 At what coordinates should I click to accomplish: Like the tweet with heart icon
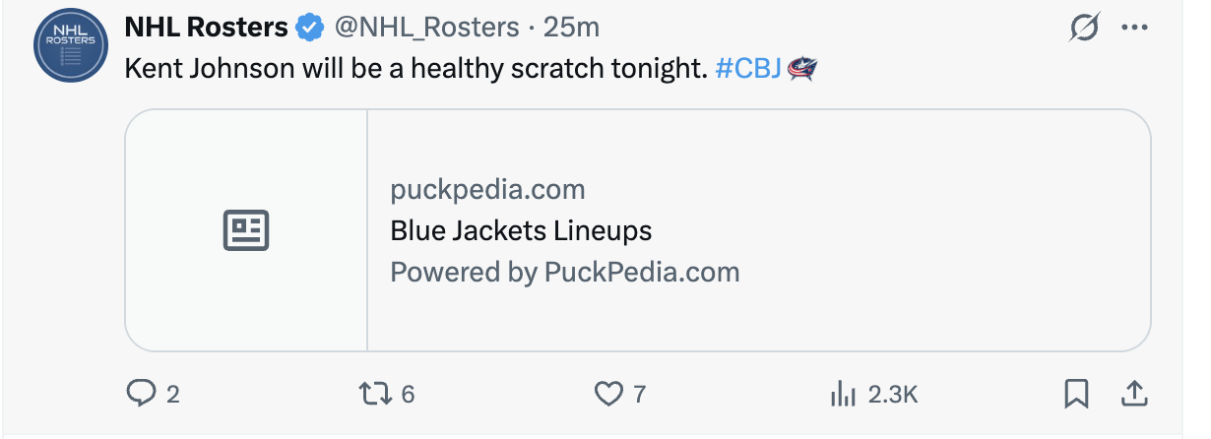pyautogui.click(x=609, y=395)
